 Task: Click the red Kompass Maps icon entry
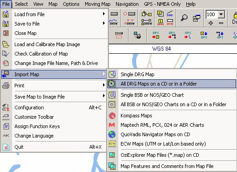click(172, 116)
